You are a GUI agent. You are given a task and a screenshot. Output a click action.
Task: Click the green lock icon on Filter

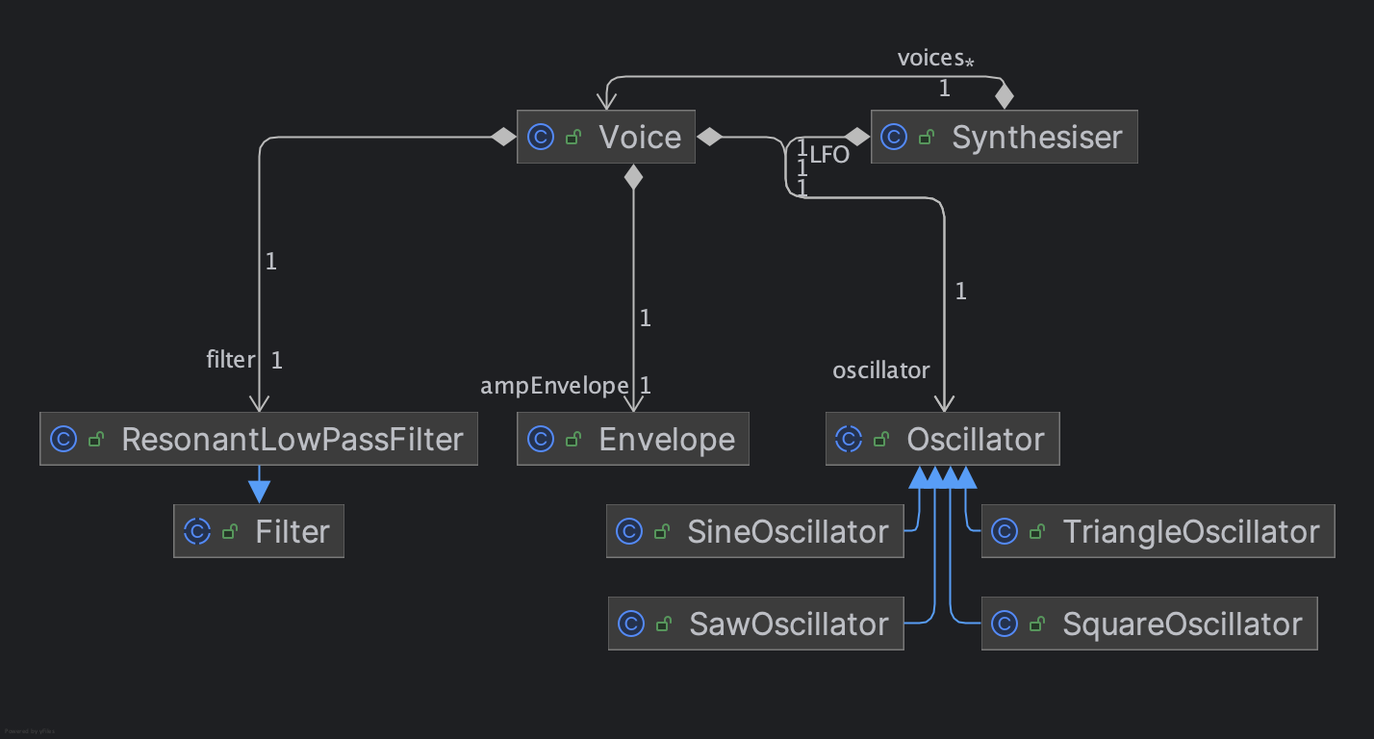[x=230, y=532]
